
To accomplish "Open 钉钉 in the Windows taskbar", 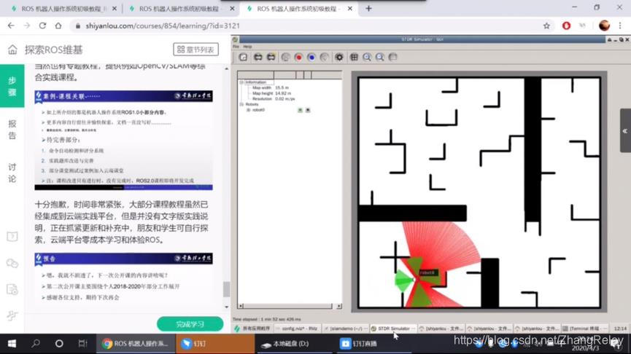I will (x=215, y=344).
